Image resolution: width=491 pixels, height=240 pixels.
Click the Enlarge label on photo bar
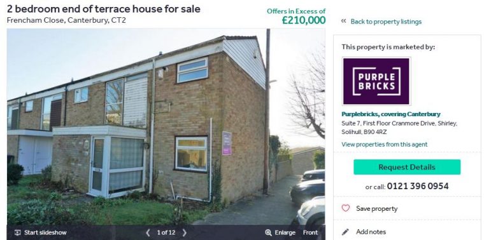point(285,232)
